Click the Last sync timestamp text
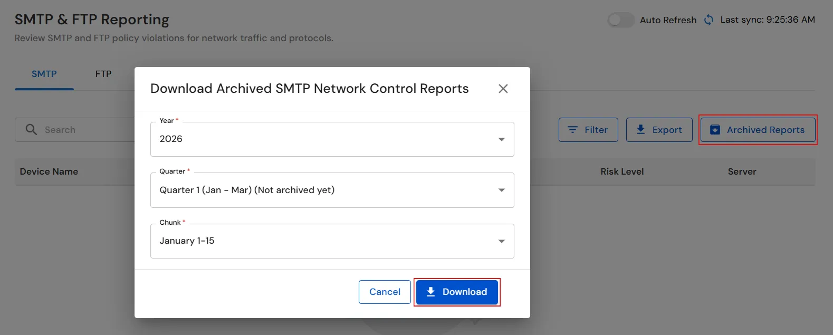833x335 pixels. (x=768, y=20)
